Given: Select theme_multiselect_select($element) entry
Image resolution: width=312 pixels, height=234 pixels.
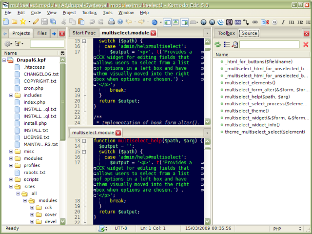Looking at the screenshot, I should (x=265, y=132).
